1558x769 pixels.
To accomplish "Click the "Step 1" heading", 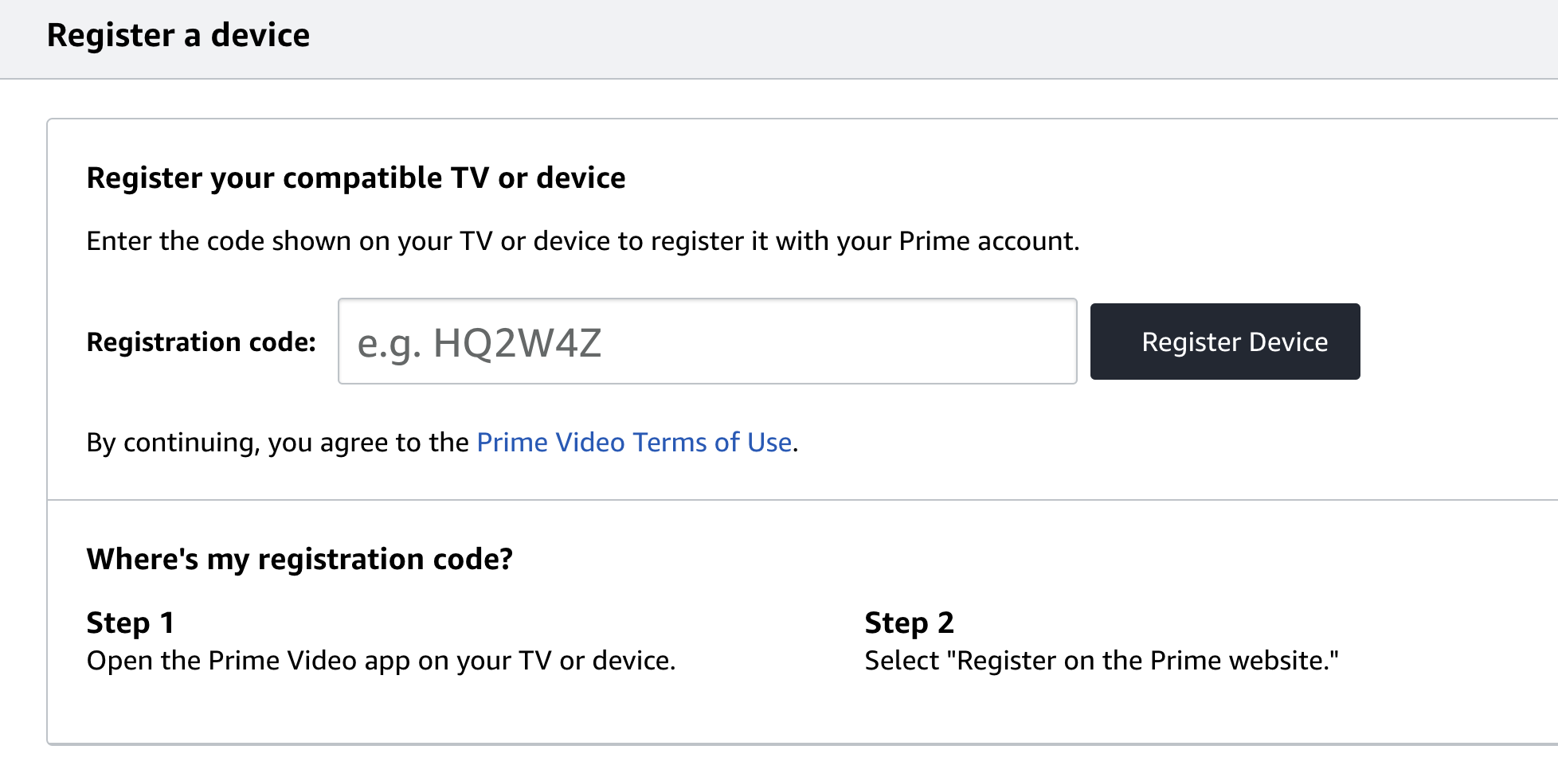I will pyautogui.click(x=130, y=623).
